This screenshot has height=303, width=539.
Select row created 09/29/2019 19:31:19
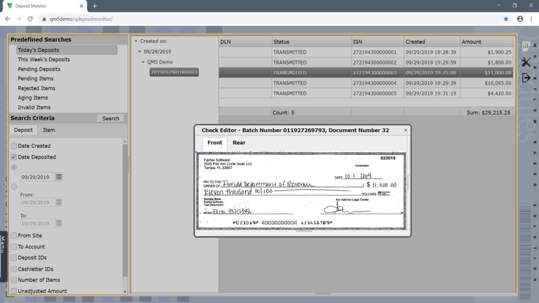pos(366,93)
